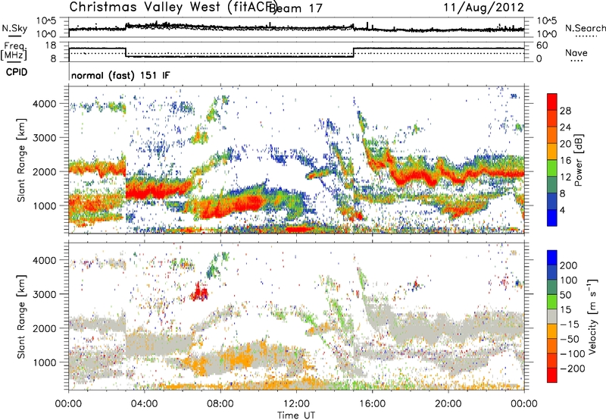This screenshot has width=606, height=420.
Task: Click '3000' range tick in velocity panel
Action: pos(45,294)
